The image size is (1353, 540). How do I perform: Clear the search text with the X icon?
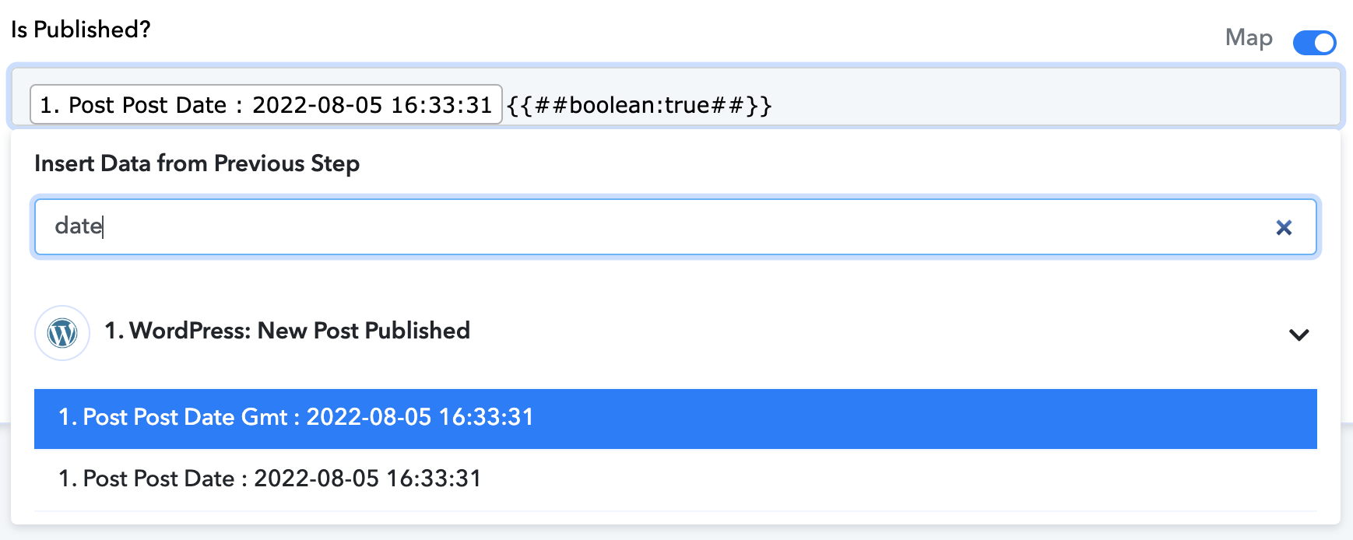1284,227
